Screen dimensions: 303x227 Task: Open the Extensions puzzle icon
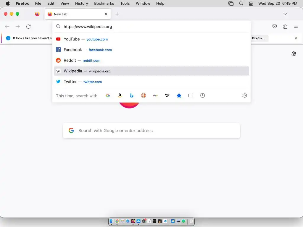click(x=285, y=26)
